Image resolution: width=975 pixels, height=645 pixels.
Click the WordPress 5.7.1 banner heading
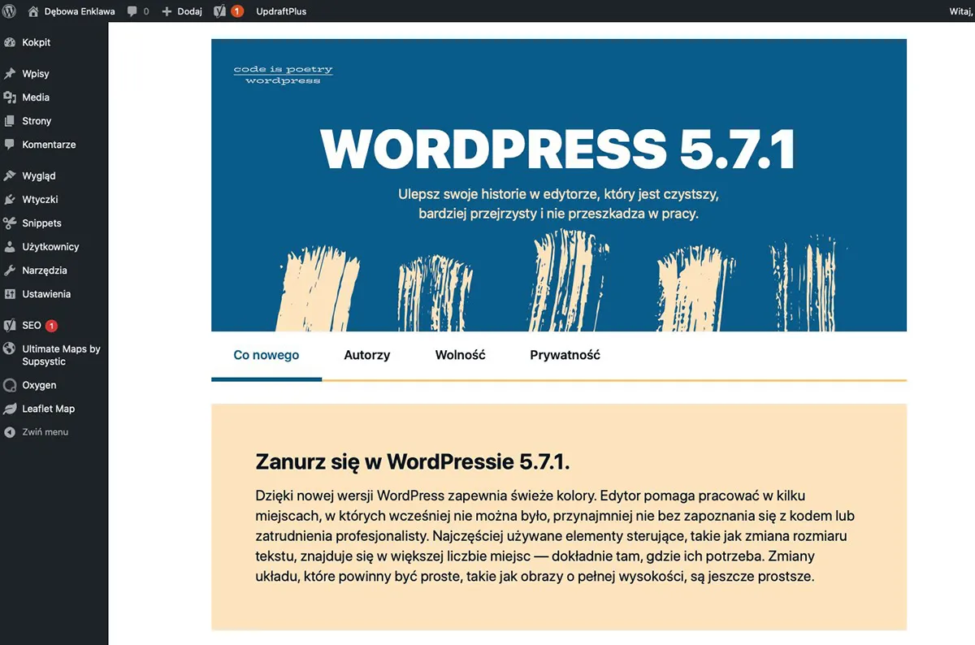tap(558, 149)
